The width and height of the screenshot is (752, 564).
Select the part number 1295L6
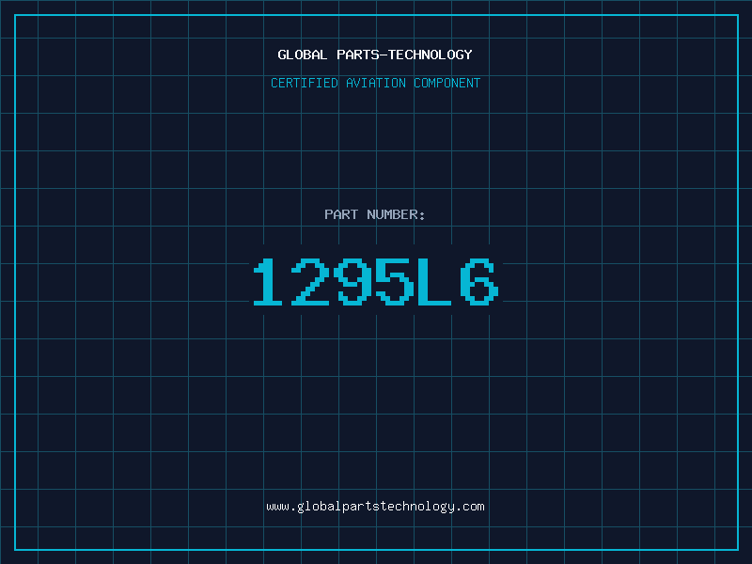[376, 281]
